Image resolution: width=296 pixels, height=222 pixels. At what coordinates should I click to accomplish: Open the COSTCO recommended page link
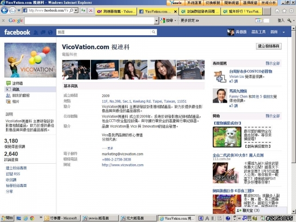(x=251, y=71)
